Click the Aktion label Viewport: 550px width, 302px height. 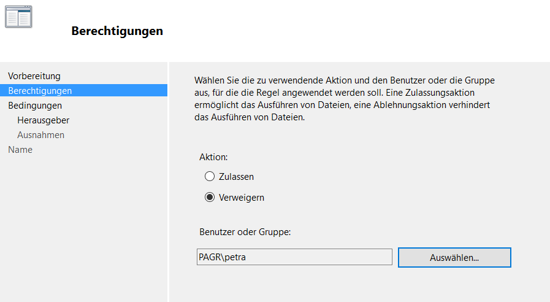pyautogui.click(x=213, y=157)
